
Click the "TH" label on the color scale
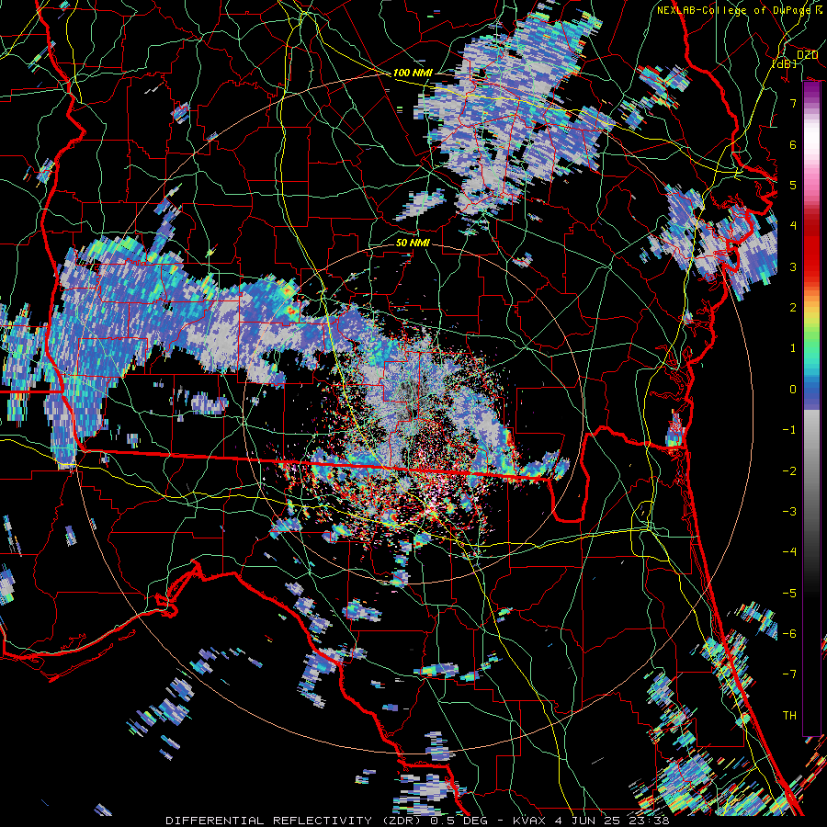pos(789,716)
